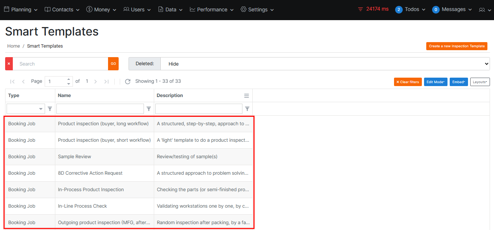
Task: Click the Description column filter icon
Action: coord(247,109)
